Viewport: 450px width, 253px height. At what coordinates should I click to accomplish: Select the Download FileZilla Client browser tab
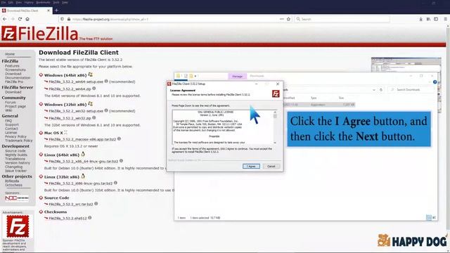pos(26,11)
